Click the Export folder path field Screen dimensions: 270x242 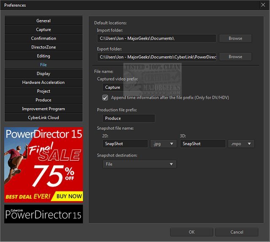[157, 57]
